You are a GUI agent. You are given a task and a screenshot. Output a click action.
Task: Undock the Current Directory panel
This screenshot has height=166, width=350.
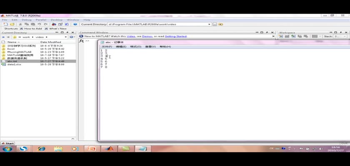coord(67,32)
